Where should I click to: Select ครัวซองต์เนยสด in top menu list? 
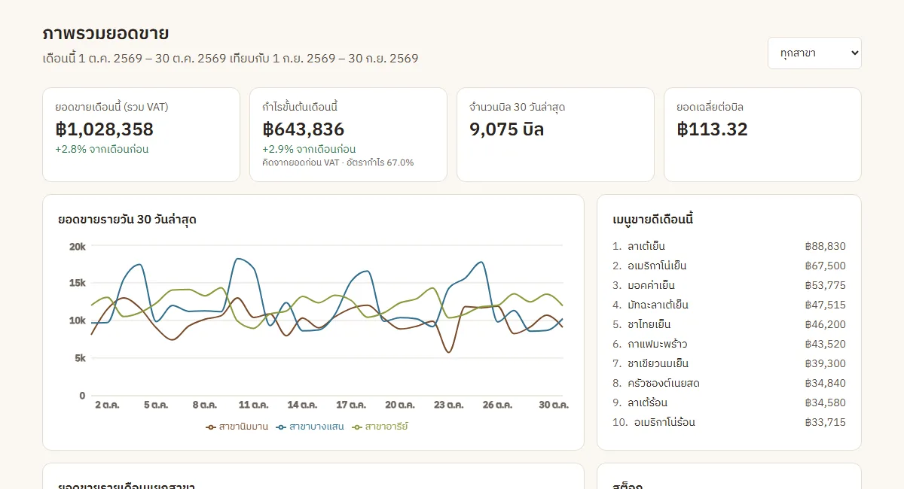pyautogui.click(x=664, y=383)
